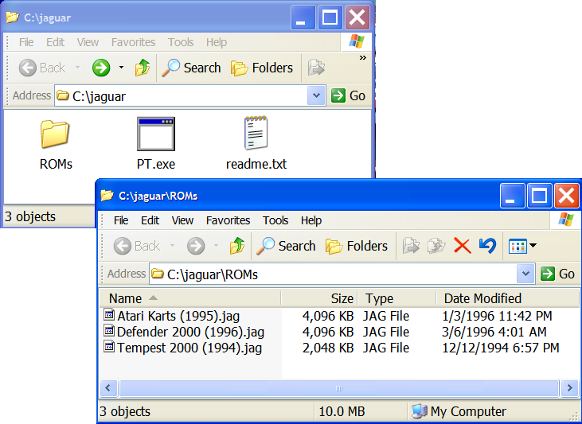The height and width of the screenshot is (424, 582).
Task: Expand the C:\jaguar\ROMs address dropdown
Action: 525,274
